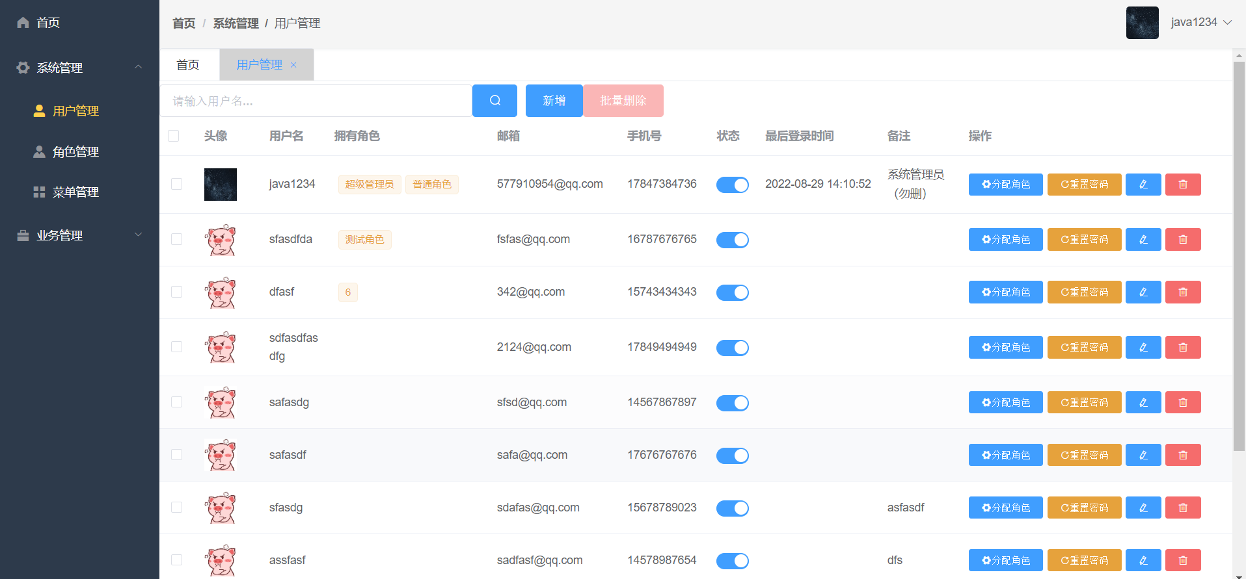Viewport: 1246px width, 579px height.
Task: Delete the 2124@qq.com user row
Action: pos(1183,347)
